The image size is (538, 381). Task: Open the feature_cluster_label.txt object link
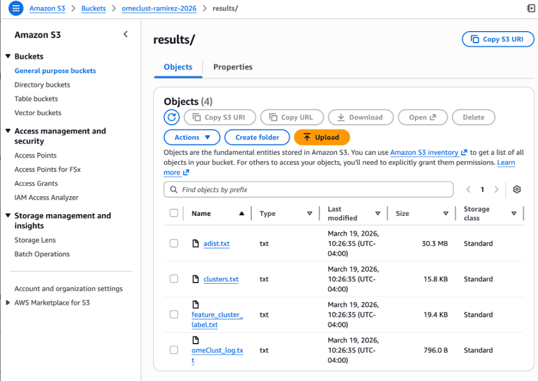(x=217, y=320)
